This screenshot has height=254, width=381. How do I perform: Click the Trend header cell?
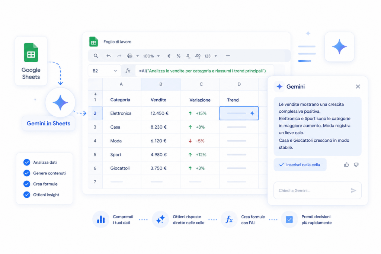point(239,100)
